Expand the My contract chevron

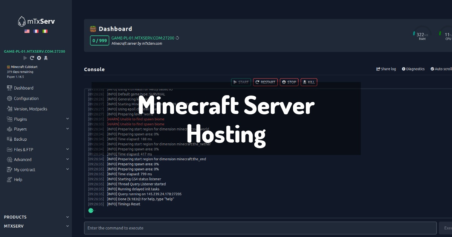(67, 169)
